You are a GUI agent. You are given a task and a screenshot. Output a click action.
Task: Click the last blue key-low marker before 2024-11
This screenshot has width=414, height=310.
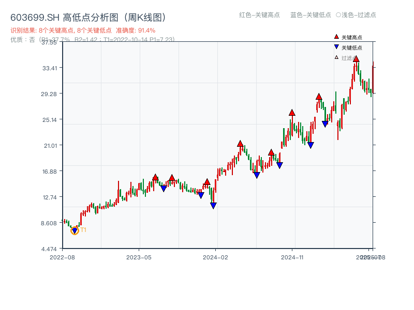[x=279, y=165]
